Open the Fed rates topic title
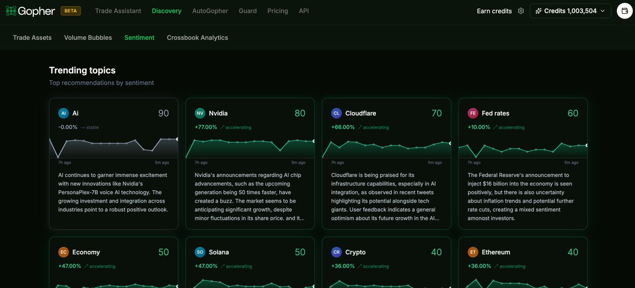This screenshot has width=635, height=288. (x=496, y=113)
